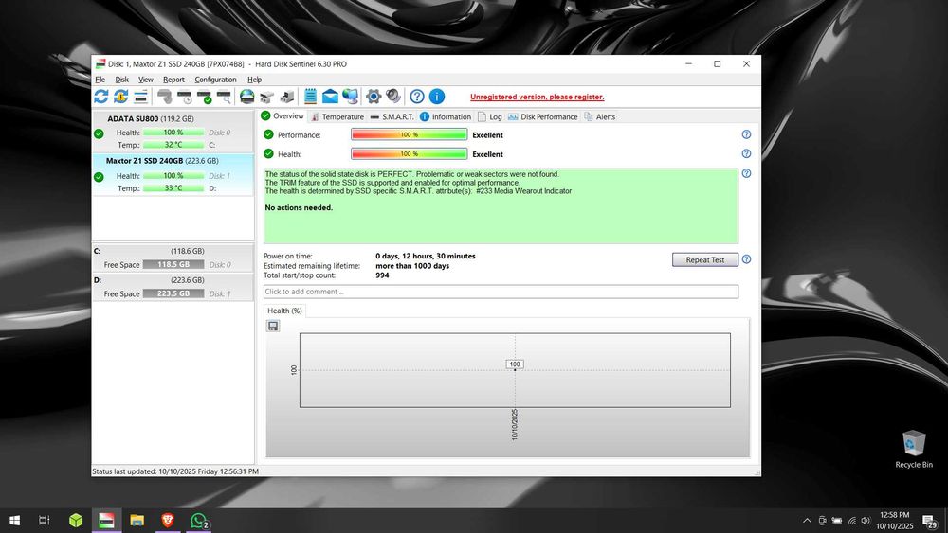Click the Performance 100 % bar
The width and height of the screenshot is (948, 533).
coord(410,134)
